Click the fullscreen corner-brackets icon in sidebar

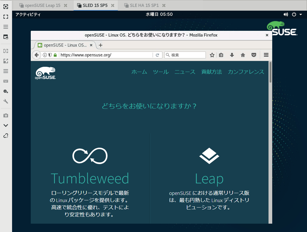pos(6,17)
